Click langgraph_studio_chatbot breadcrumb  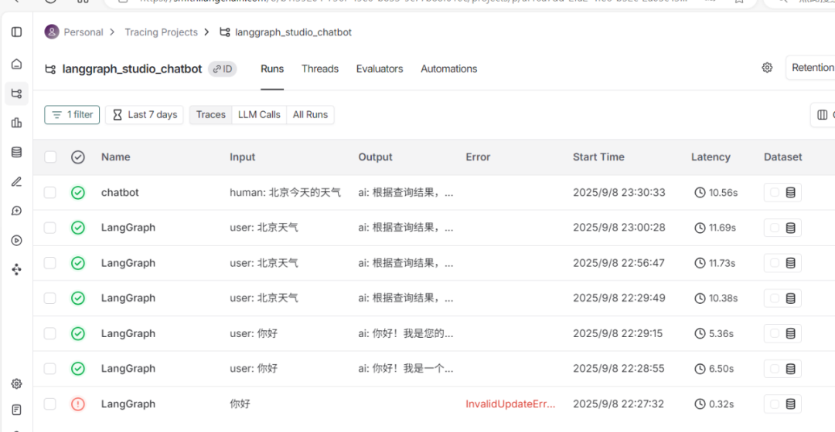[294, 32]
